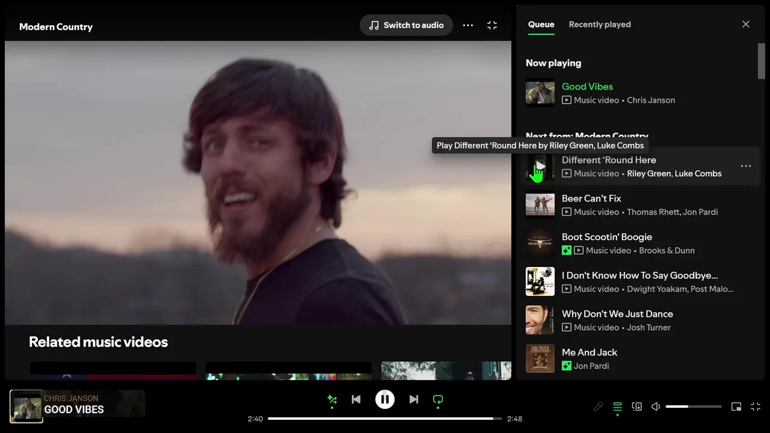The height and width of the screenshot is (433, 770).
Task: Click the Switch to audio button
Action: pyautogui.click(x=406, y=25)
